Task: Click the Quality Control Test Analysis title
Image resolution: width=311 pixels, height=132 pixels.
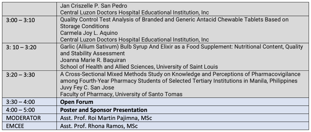Action: 174,23
